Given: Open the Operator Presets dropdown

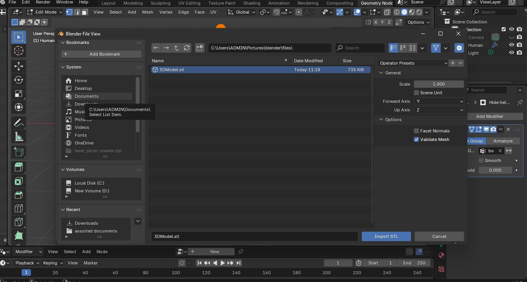Looking at the screenshot, I should [413, 63].
